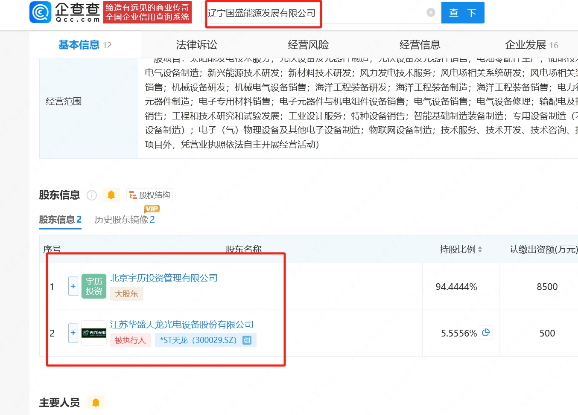This screenshot has height=415, width=578.
Task: Click the 94.4444% shareholding value
Action: pyautogui.click(x=456, y=287)
